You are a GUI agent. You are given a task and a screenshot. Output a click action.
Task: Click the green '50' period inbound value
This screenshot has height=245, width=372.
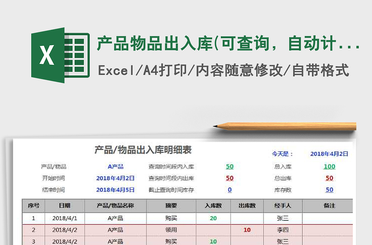pyautogui.click(x=230, y=167)
